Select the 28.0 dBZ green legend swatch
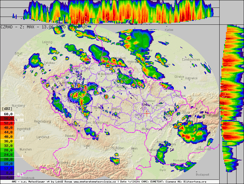This screenshot has width=244, height=184. (x=7, y=150)
